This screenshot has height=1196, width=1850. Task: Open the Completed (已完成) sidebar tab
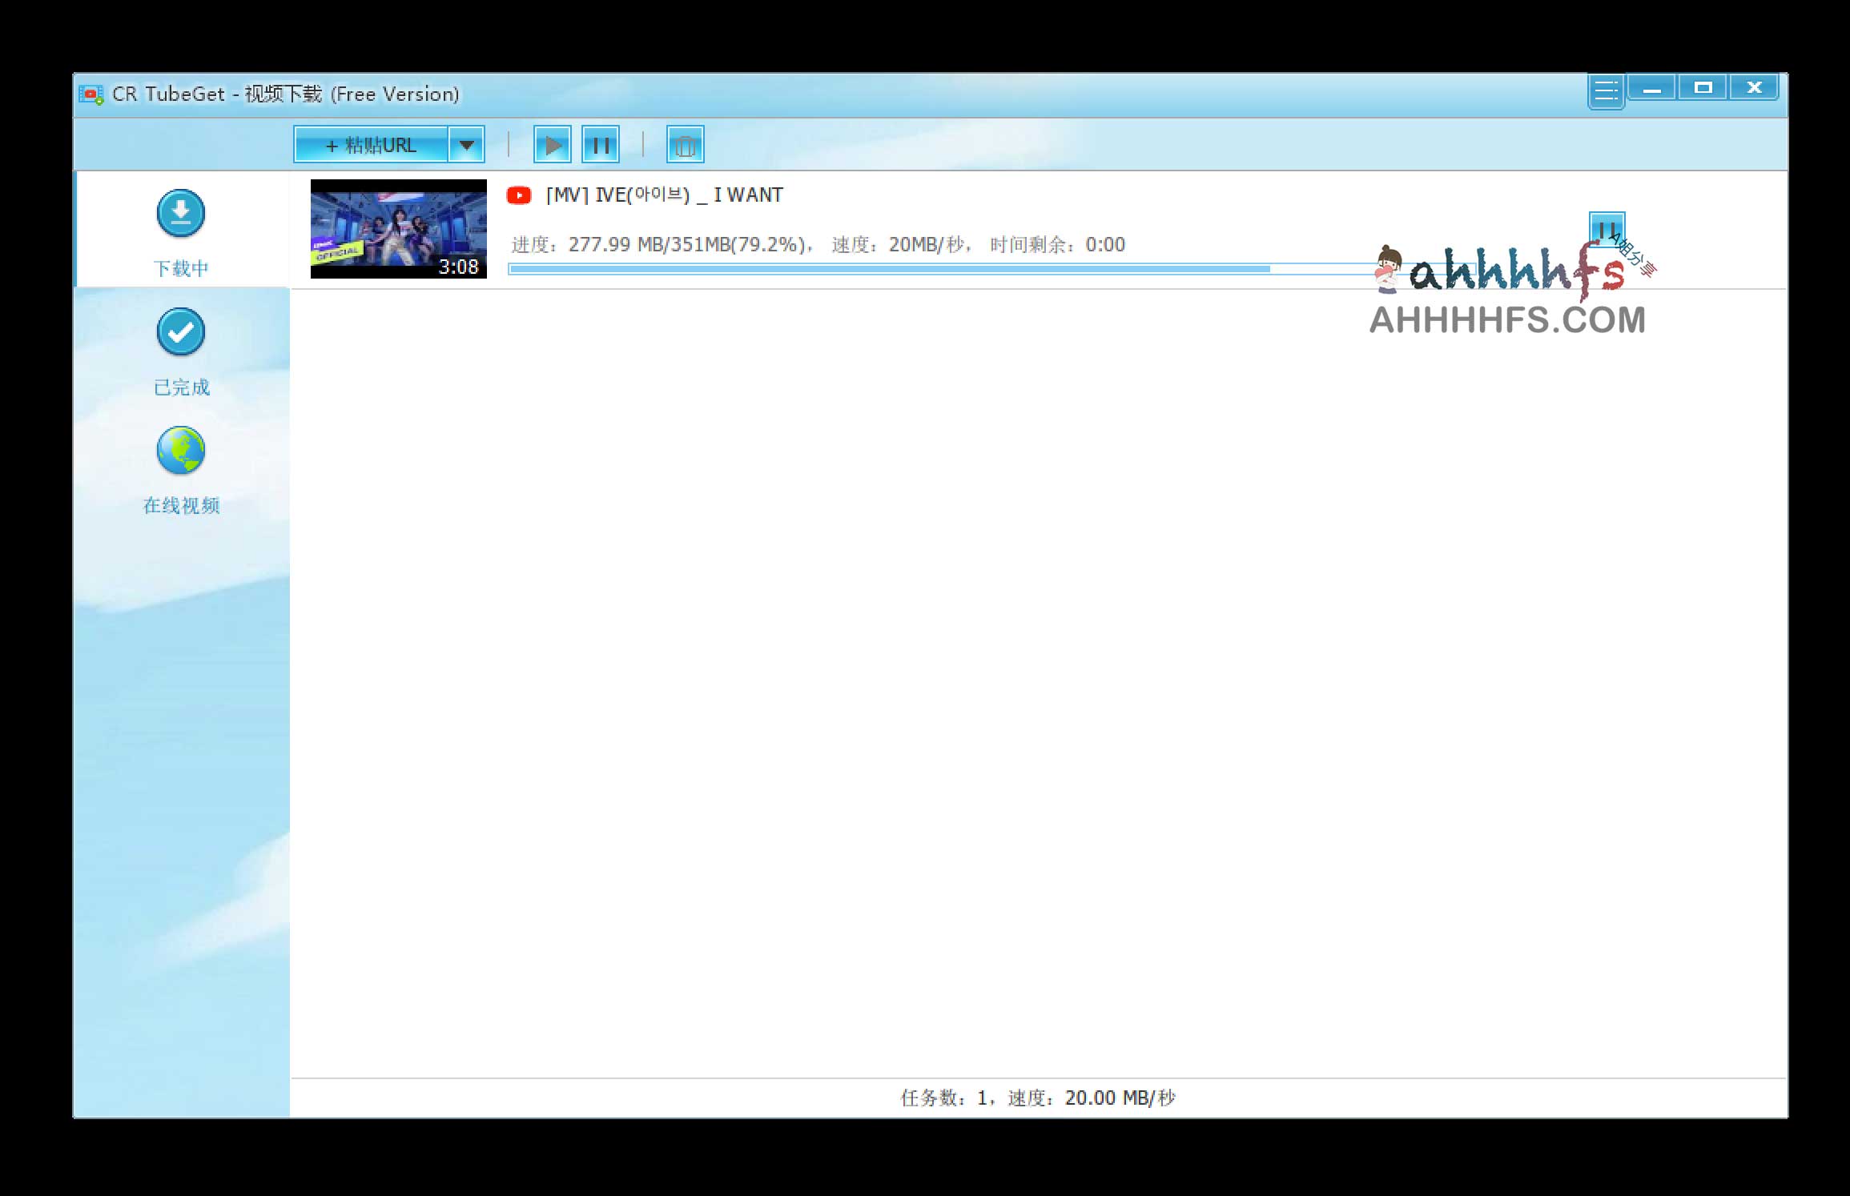pyautogui.click(x=181, y=387)
